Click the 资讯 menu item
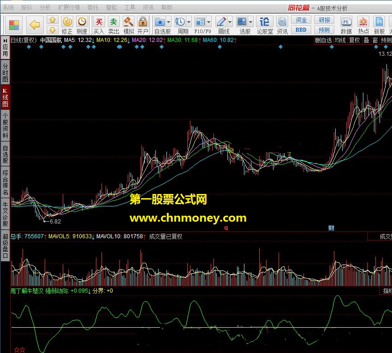Screen dimensions: 392x353 tap(148, 8)
